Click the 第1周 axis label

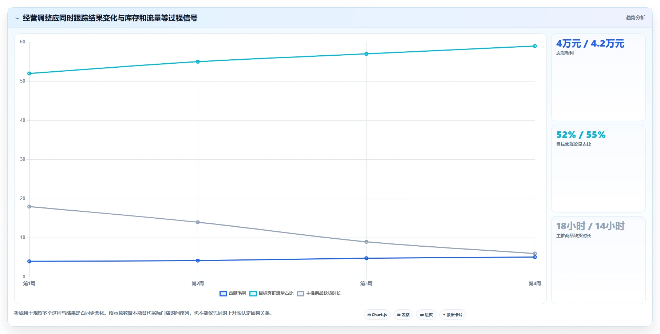[29, 283]
